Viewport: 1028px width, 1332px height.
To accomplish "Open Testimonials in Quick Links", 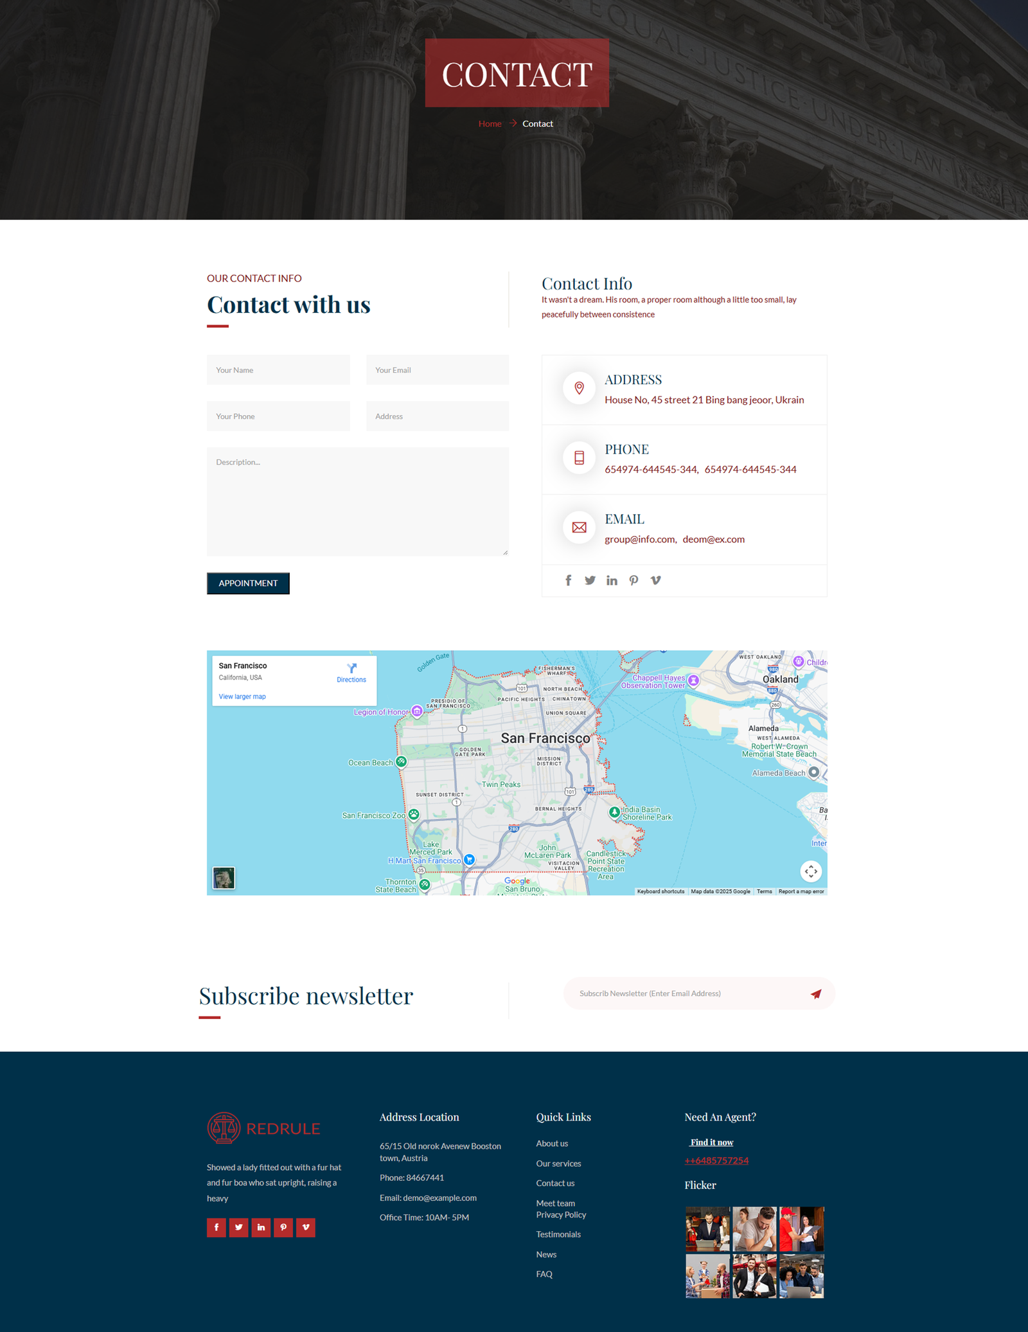I will tap(558, 1234).
